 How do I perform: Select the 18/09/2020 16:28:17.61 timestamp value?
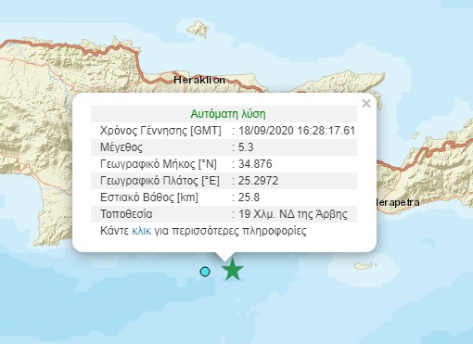(297, 131)
